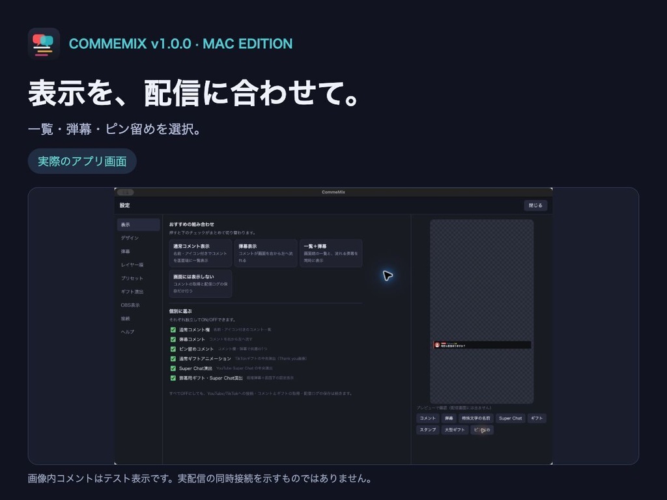Screen dimensions: 667x500
Task: Uncheck the ピン留めコメント checkbox
Action: click(173, 349)
